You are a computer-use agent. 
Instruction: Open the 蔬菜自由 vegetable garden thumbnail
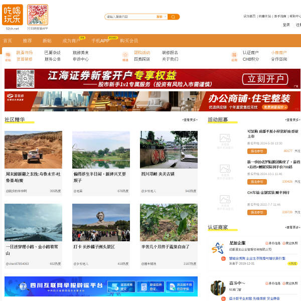[169, 222]
